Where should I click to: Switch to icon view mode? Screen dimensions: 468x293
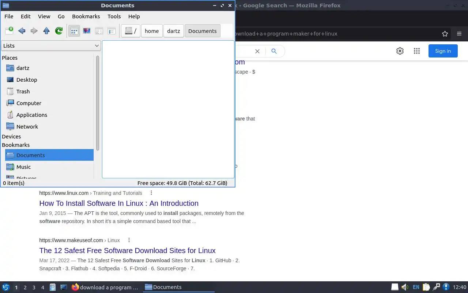pos(74,31)
